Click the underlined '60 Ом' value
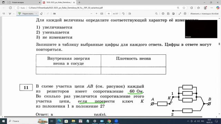 point(136,91)
